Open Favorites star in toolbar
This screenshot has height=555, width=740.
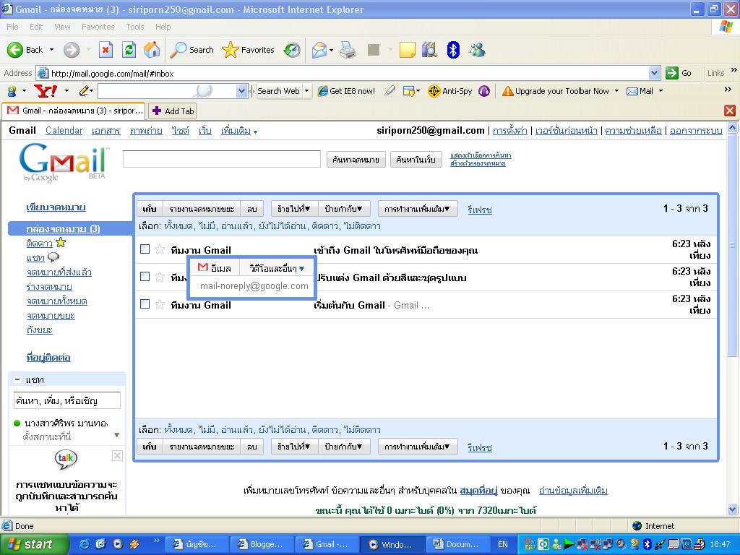pyautogui.click(x=231, y=50)
